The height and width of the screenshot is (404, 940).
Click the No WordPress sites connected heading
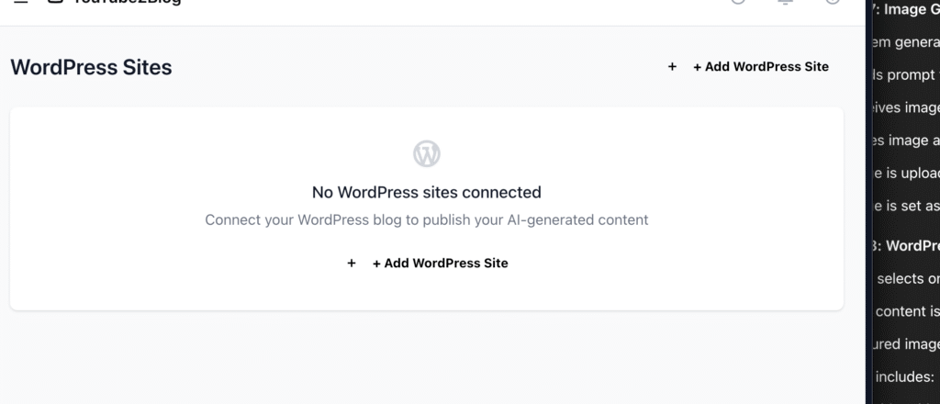point(427,193)
